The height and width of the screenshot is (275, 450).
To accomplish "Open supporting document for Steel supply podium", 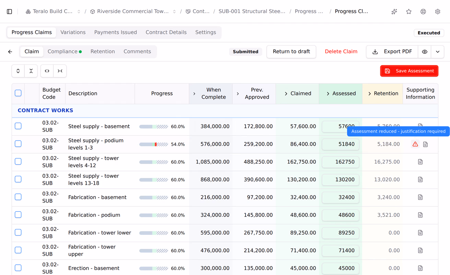I will click(426, 144).
